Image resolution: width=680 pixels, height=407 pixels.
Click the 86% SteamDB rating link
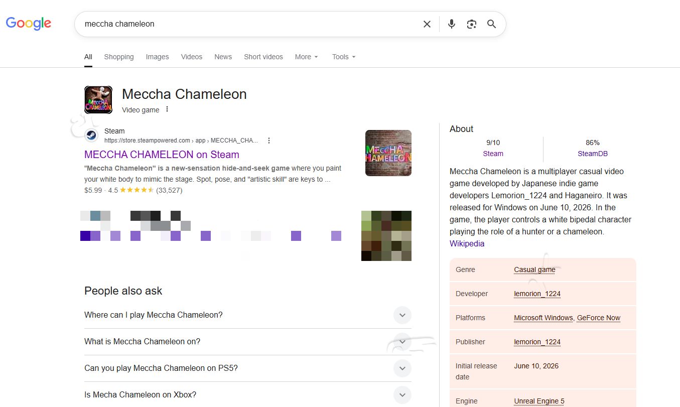click(593, 154)
